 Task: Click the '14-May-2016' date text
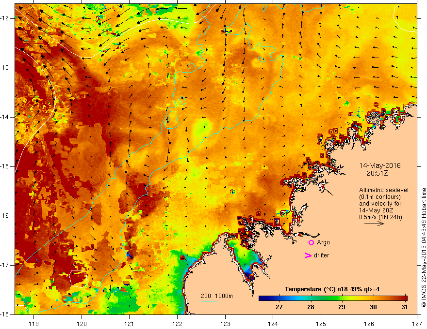(x=380, y=165)
